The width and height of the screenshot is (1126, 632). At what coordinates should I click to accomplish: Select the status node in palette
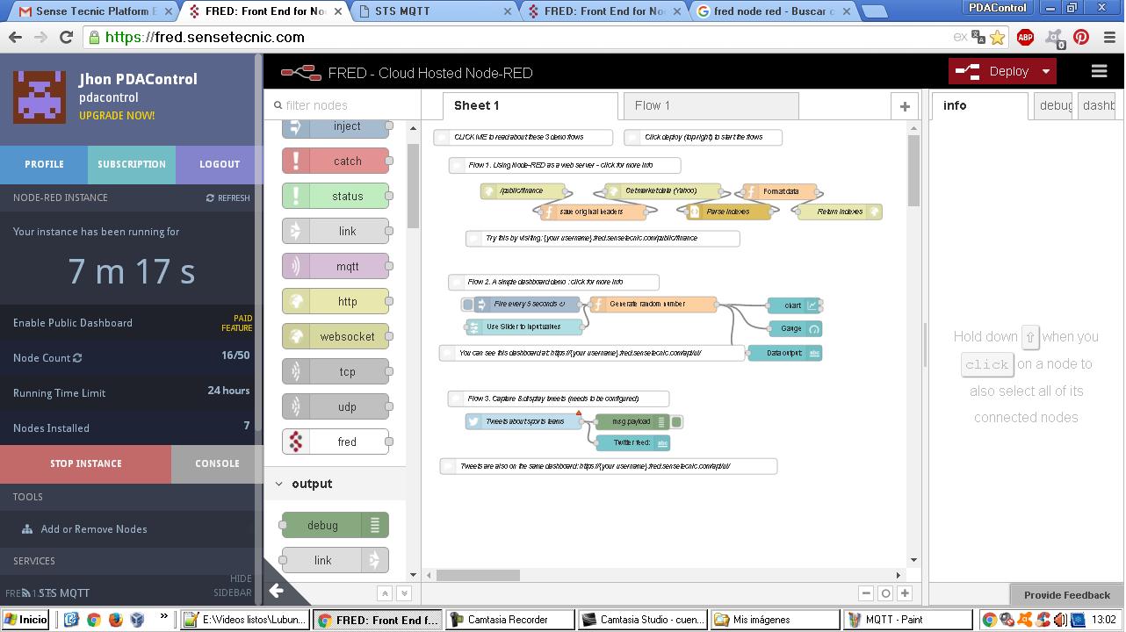pos(336,196)
